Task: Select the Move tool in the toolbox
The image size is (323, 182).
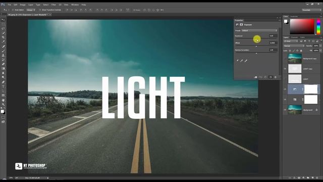Action: 3,19
